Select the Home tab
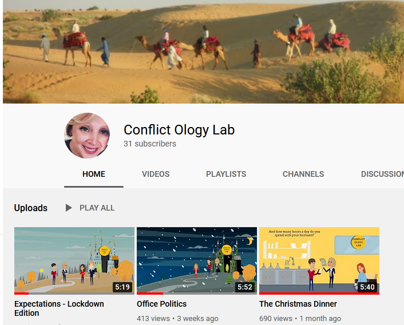This screenshot has height=325, width=404. click(x=94, y=174)
